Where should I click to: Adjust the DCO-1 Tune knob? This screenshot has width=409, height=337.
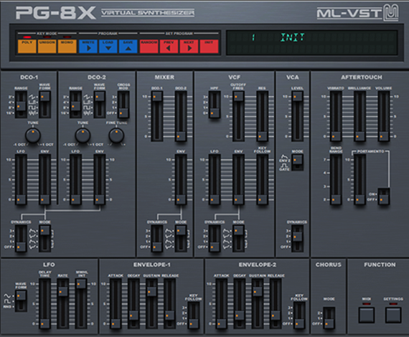coord(33,136)
